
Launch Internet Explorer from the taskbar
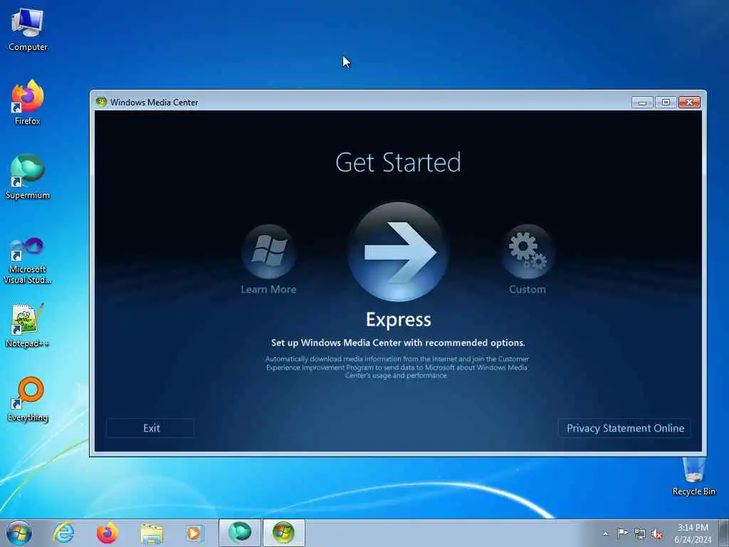[63, 533]
